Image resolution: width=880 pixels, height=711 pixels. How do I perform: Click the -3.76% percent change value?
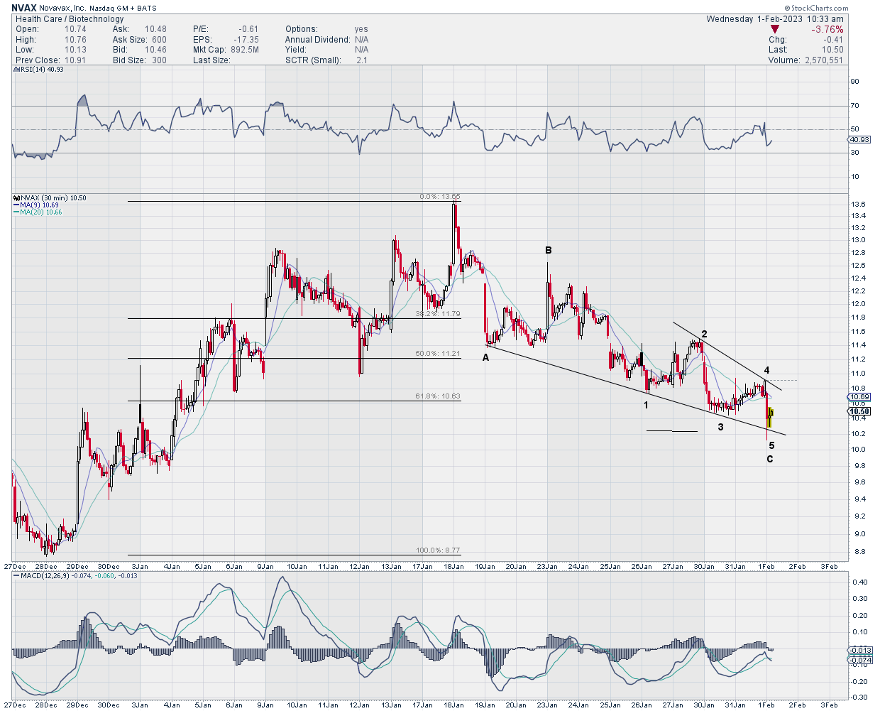click(827, 29)
